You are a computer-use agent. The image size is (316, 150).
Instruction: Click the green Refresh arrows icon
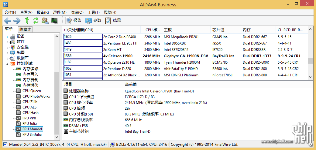36,20
